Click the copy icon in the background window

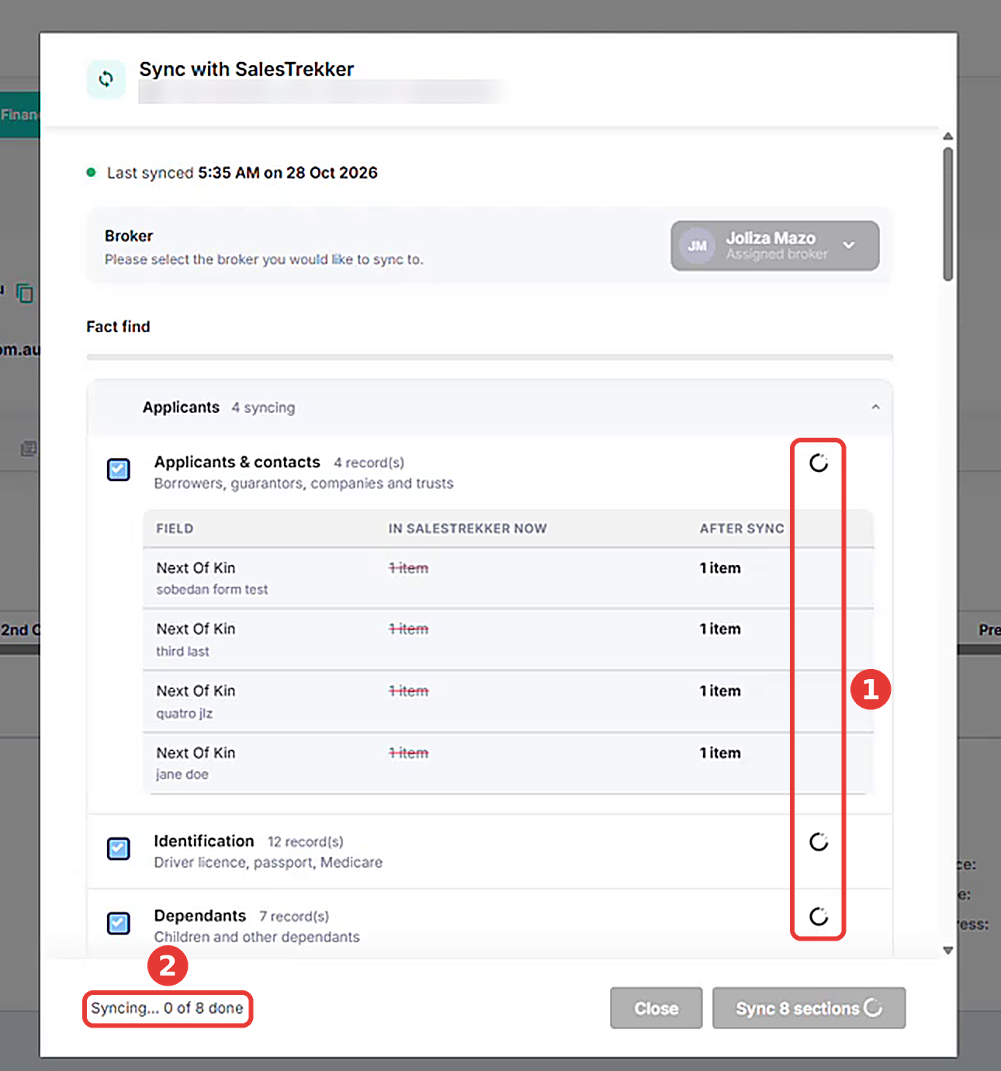click(25, 293)
